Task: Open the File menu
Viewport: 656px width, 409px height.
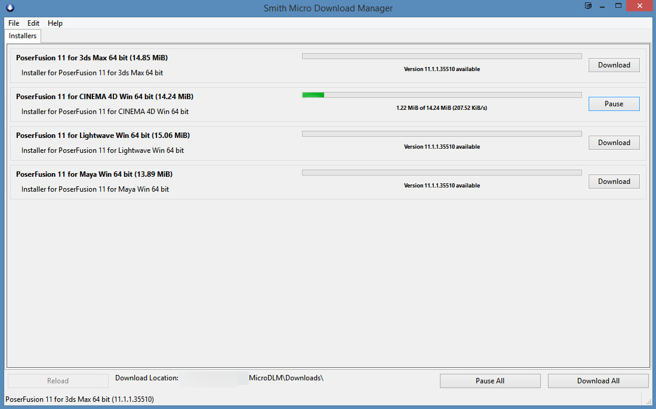Action: pos(14,23)
